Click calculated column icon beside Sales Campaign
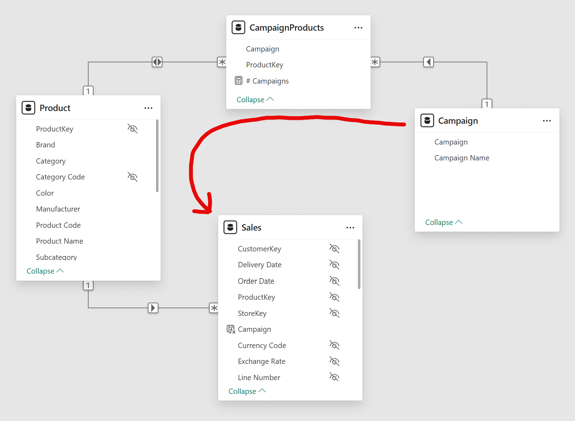Screen dimensions: 575x421 pos(230,329)
